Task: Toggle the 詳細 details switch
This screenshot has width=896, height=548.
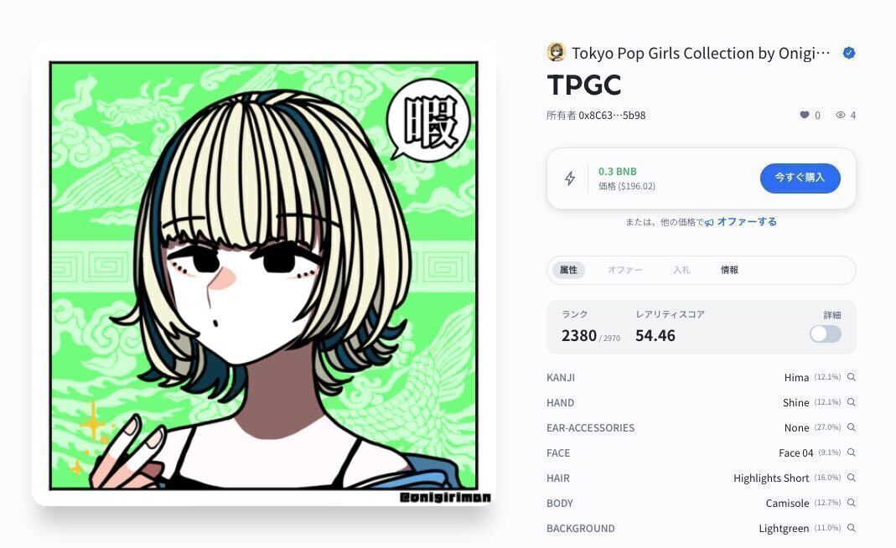Action: point(825,333)
